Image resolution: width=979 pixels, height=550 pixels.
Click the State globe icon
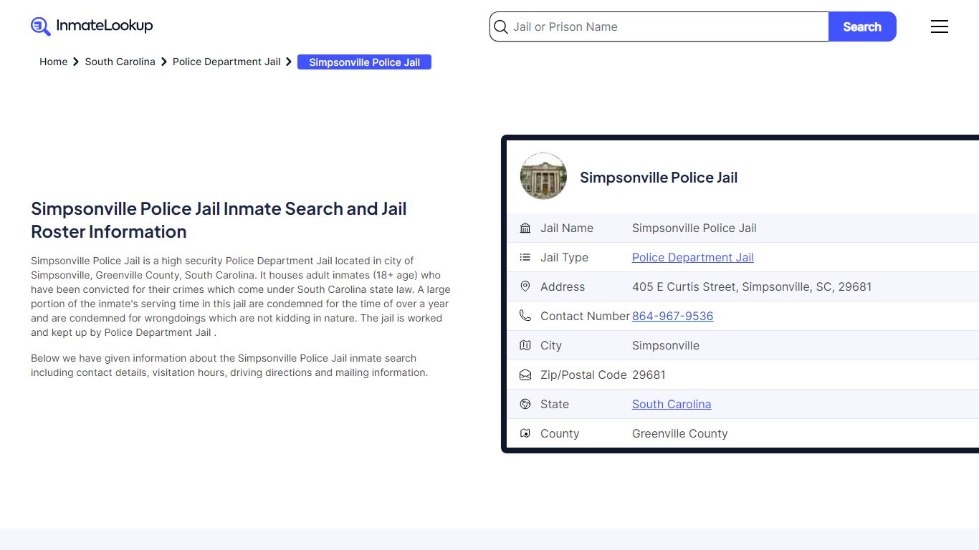tap(525, 404)
